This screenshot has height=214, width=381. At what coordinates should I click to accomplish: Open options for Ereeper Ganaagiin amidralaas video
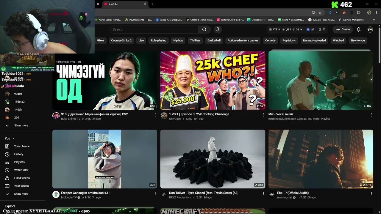click(x=155, y=193)
